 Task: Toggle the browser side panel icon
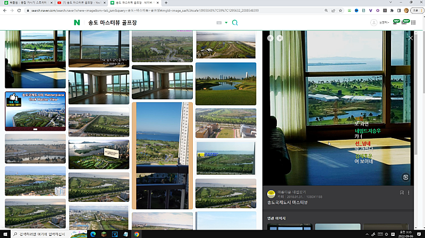point(399,10)
